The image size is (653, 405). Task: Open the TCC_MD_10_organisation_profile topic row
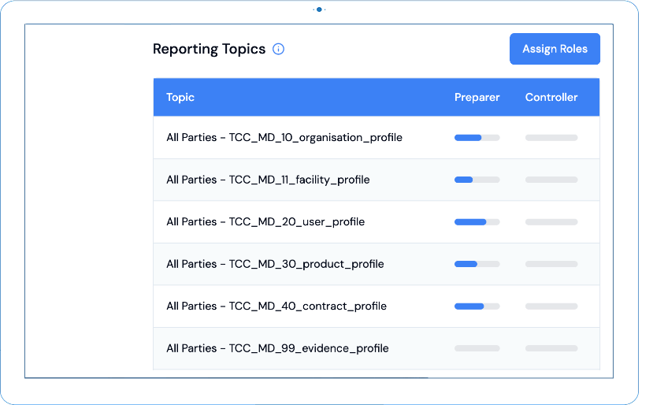[377, 138]
